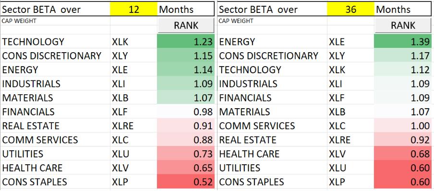Select UTILITIES 0.73 beta cell
This screenshot has height=191, width=434.
point(186,154)
